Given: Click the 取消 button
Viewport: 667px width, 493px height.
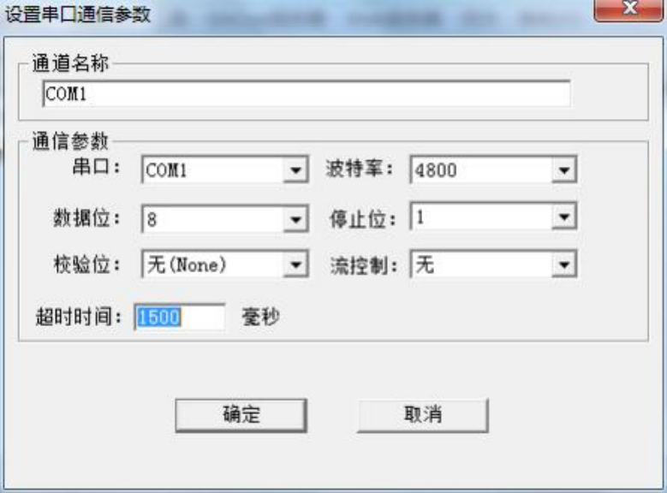Looking at the screenshot, I should [423, 415].
